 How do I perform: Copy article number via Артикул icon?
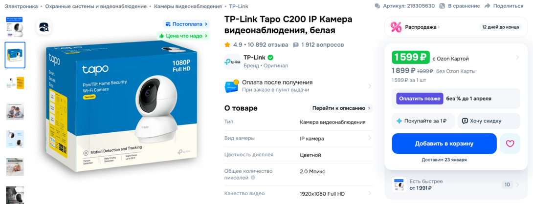click(x=377, y=6)
